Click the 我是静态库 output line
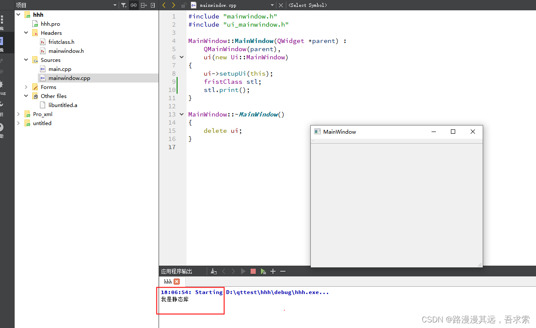 pos(175,299)
